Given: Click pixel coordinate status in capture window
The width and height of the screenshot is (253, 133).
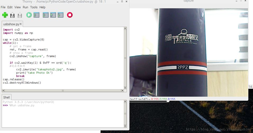Looking at the screenshot, I should tap(152, 99).
